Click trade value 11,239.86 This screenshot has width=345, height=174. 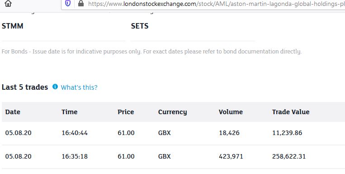click(287, 133)
